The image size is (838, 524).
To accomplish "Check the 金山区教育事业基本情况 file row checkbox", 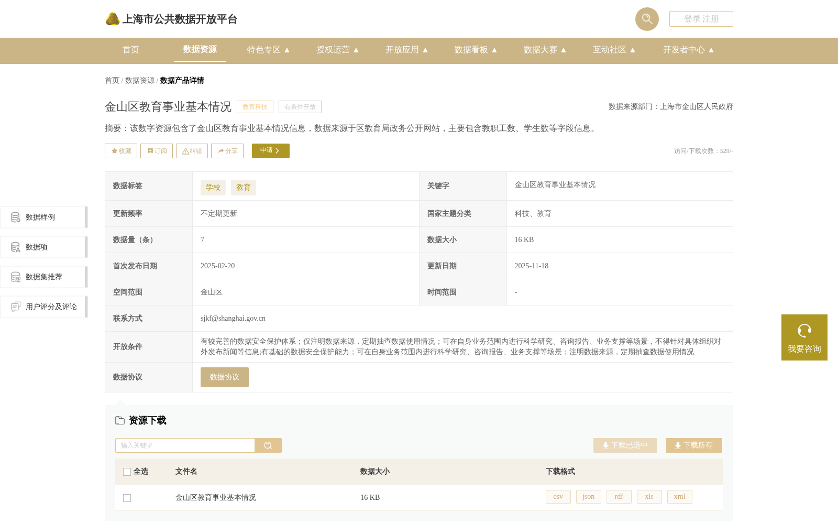I will tap(127, 498).
